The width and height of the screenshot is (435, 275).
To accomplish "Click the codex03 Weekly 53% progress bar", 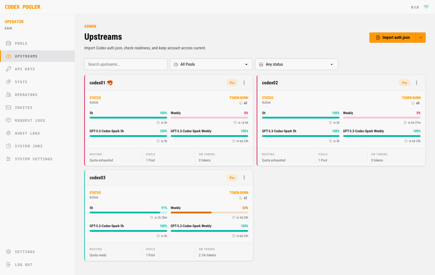I will pos(209,213).
